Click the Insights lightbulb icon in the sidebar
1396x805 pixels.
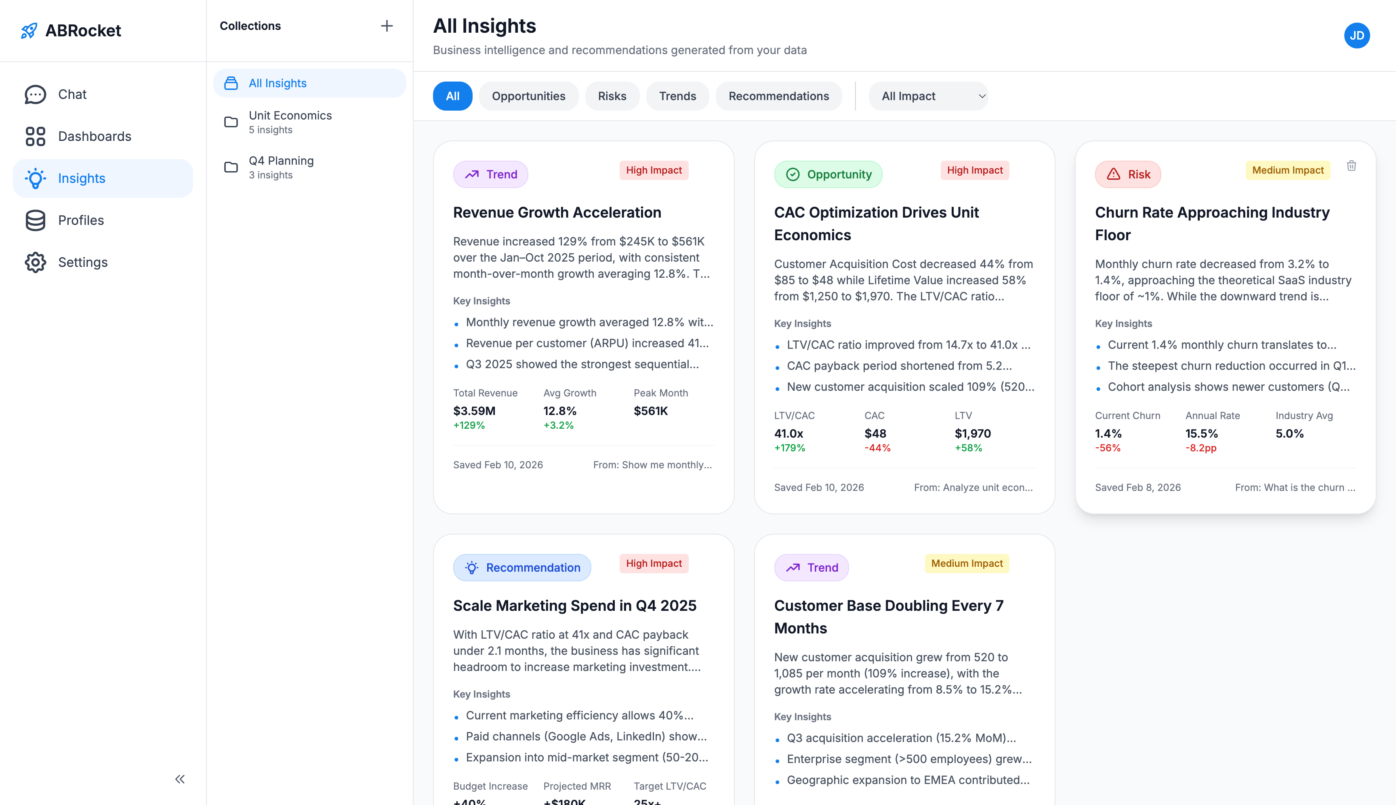click(x=35, y=178)
